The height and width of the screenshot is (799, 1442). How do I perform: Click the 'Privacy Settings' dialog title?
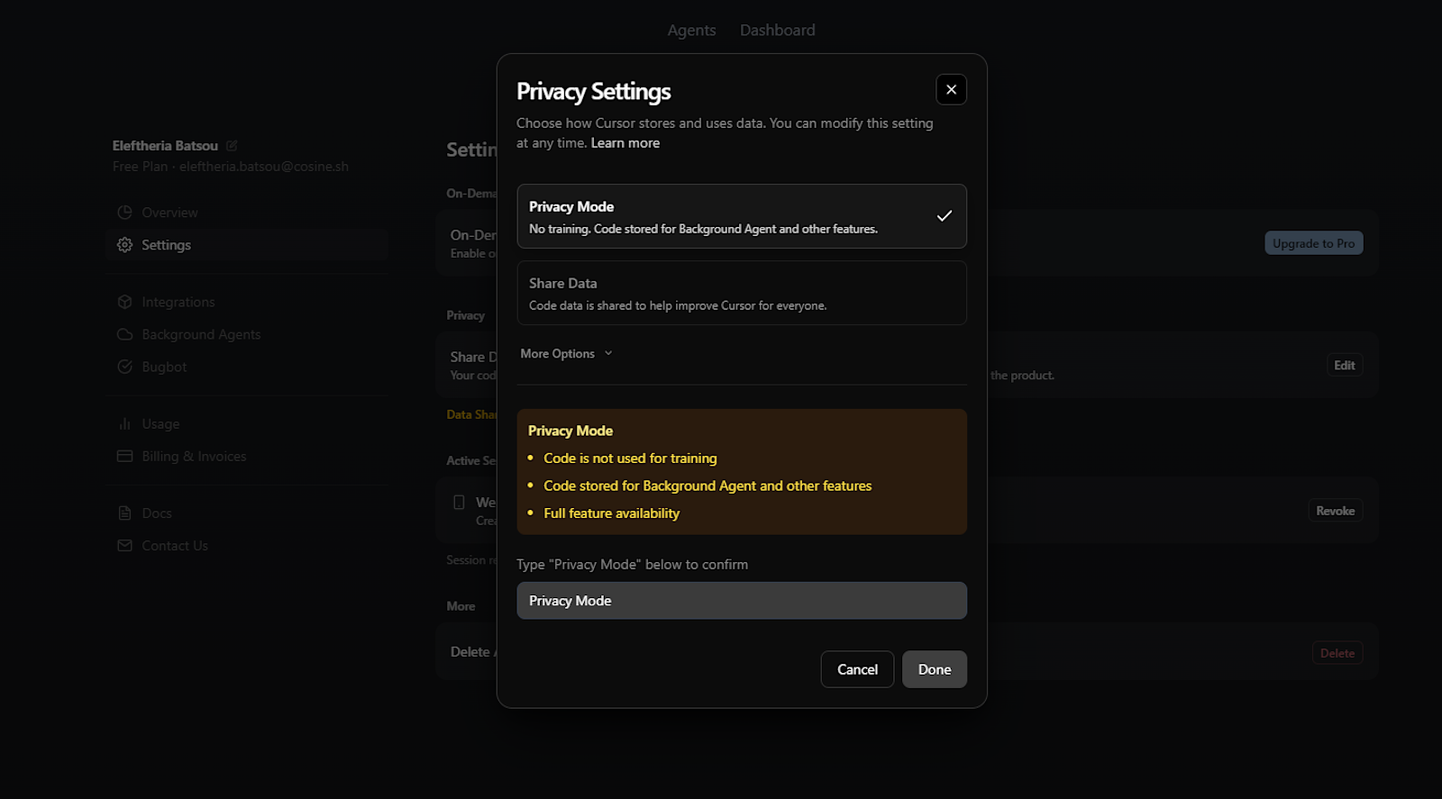coord(593,92)
